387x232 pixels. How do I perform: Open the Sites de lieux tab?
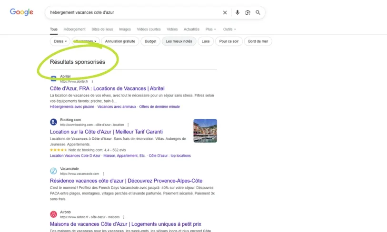[x=102, y=29]
